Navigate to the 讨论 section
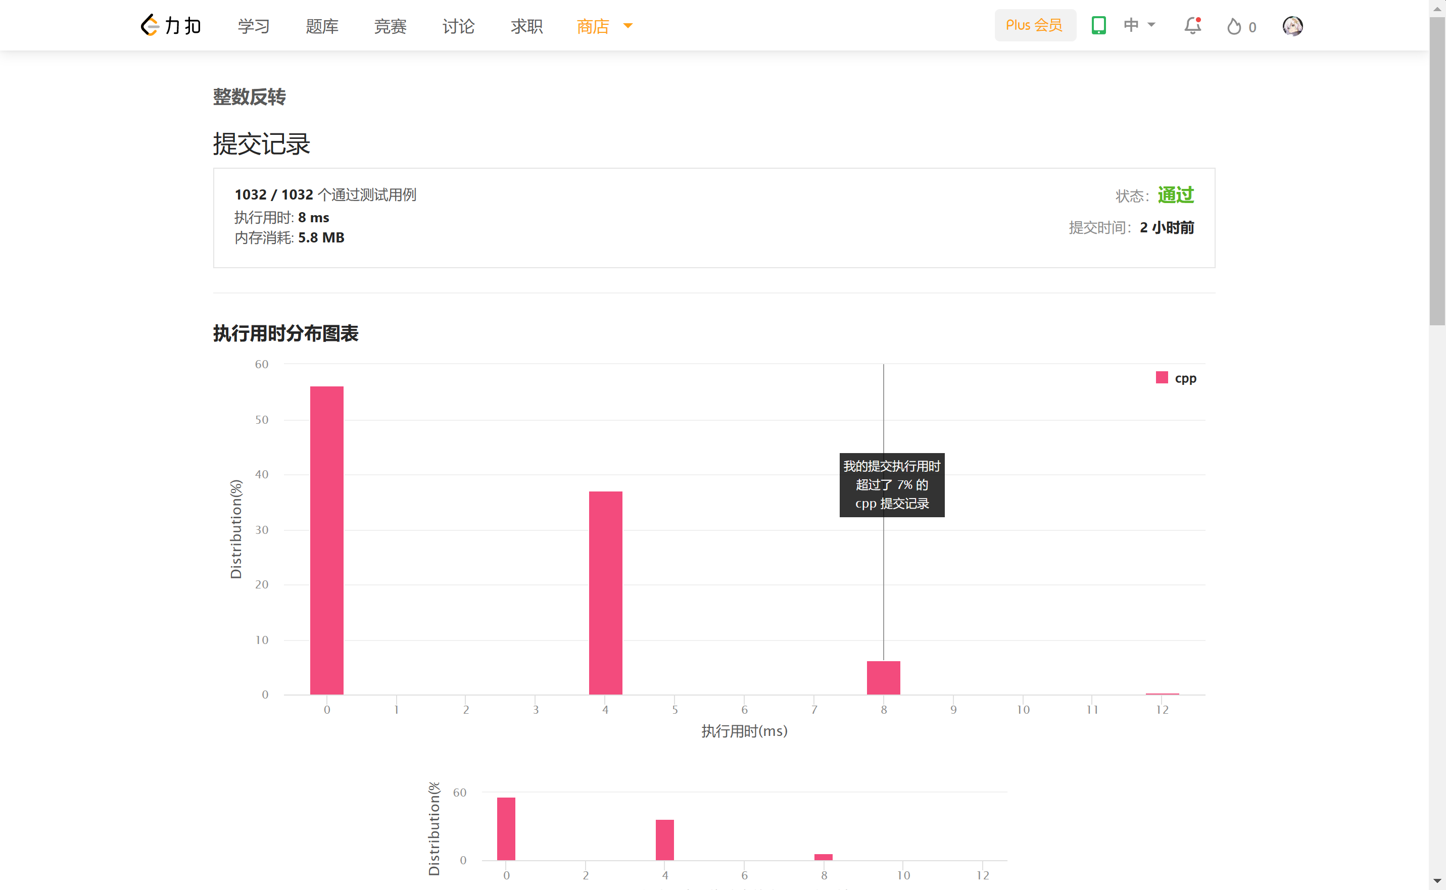 tap(459, 26)
